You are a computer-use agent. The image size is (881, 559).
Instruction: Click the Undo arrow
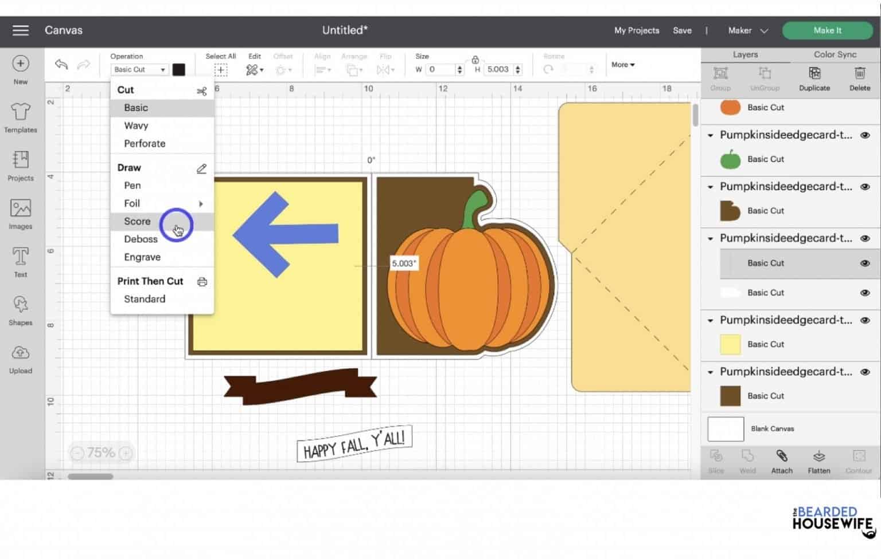(x=60, y=65)
